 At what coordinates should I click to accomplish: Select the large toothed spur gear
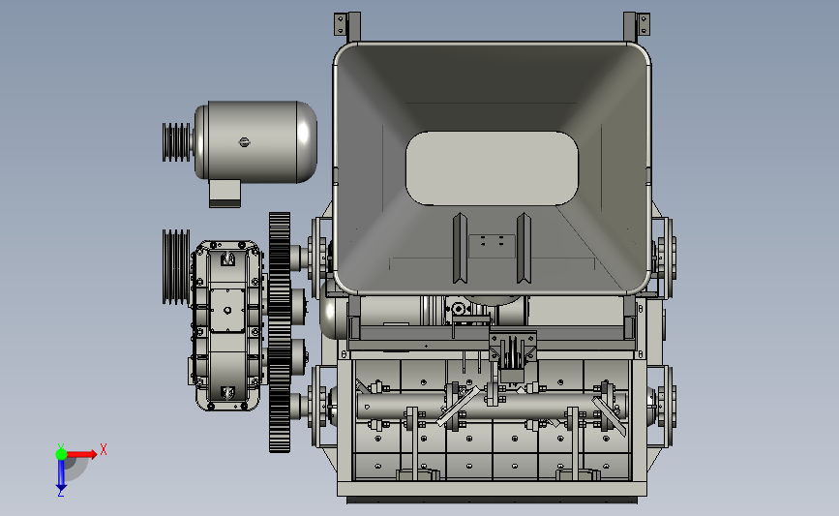[x=280, y=332]
